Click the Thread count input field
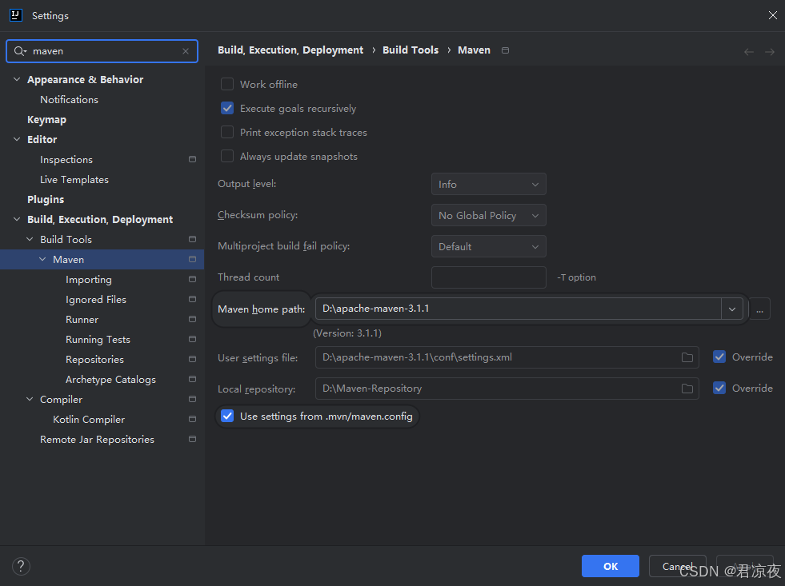The width and height of the screenshot is (785, 586). [x=488, y=277]
